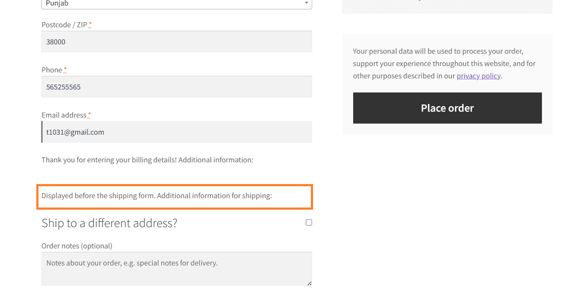Click the required asterisk beside Email address
This screenshot has width=562, height=297.
[89, 115]
